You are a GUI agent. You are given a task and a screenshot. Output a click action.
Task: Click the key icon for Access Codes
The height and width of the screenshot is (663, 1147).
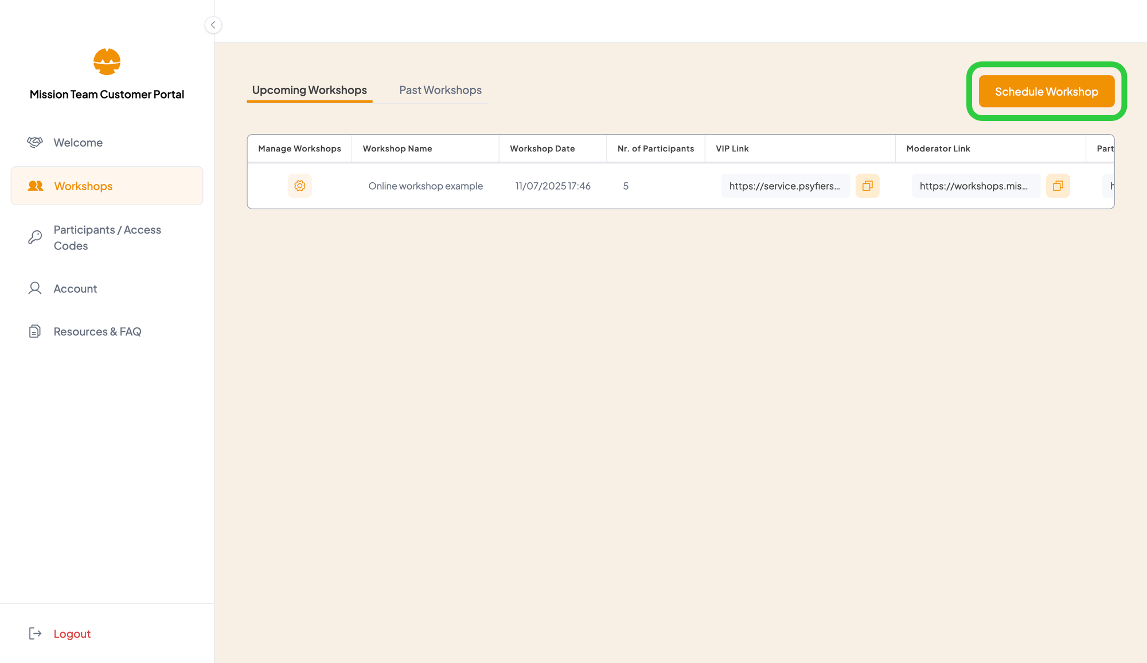point(35,237)
